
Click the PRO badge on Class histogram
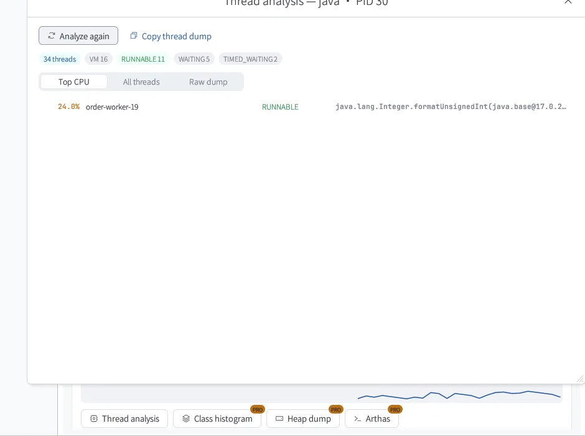pyautogui.click(x=258, y=409)
